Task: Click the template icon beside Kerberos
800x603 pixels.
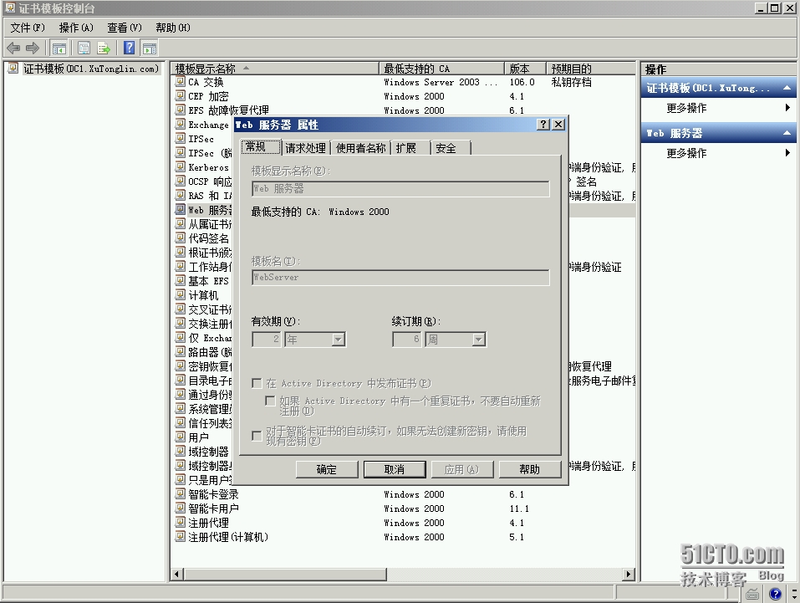Action: click(x=180, y=167)
